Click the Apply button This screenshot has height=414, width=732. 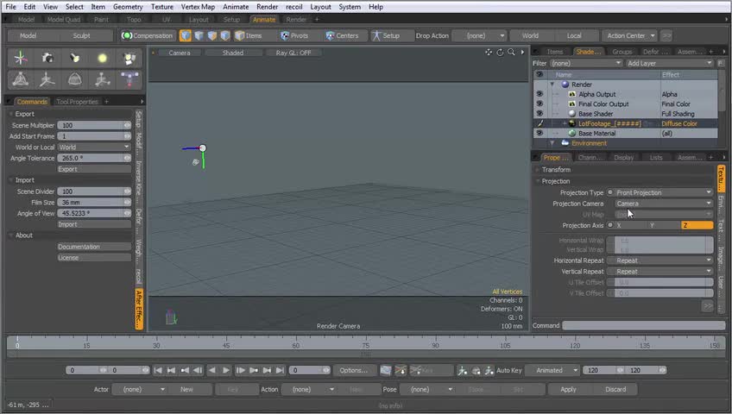coord(568,389)
